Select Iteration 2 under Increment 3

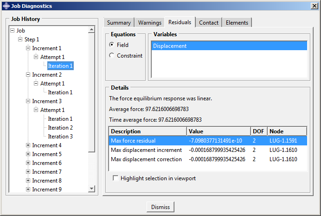[60, 128]
